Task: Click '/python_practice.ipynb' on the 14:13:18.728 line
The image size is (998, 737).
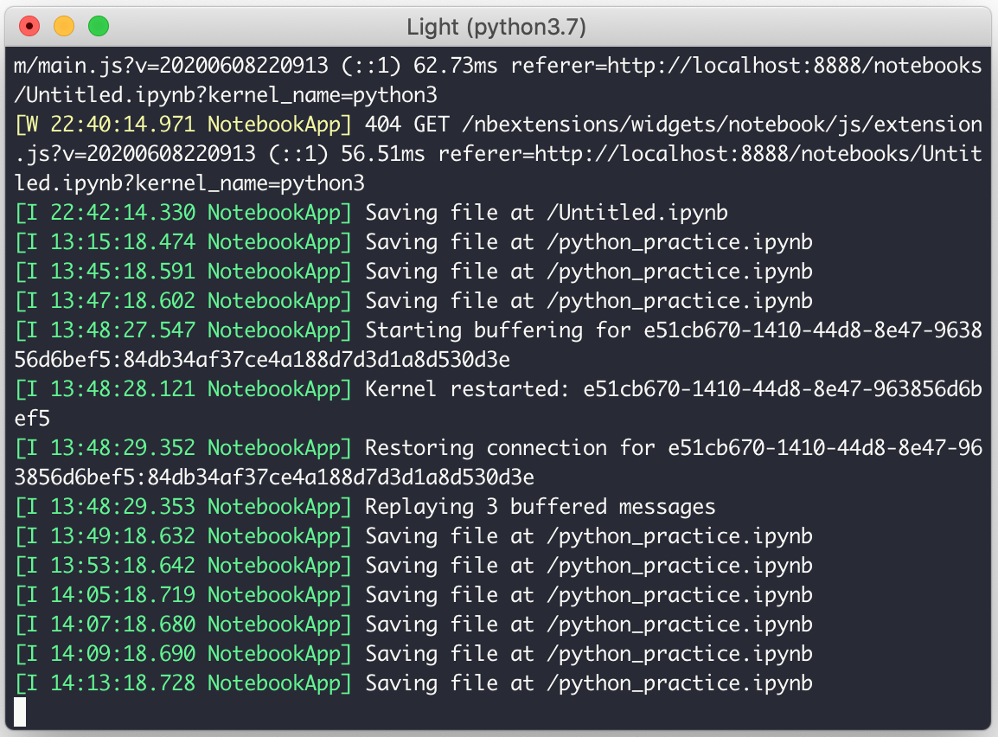Action: tap(680, 683)
